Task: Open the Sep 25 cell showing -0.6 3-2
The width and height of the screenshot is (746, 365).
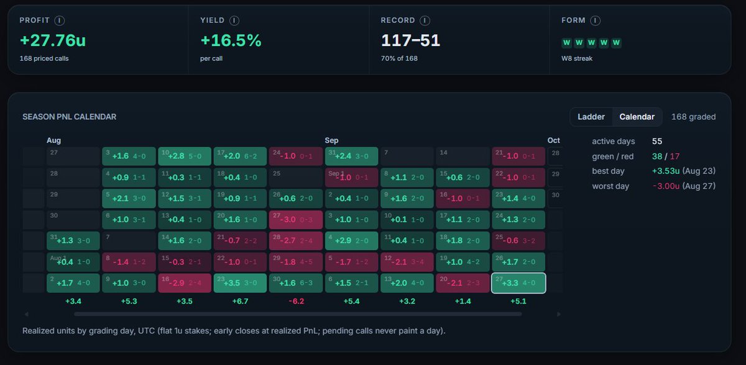Action: pos(518,241)
